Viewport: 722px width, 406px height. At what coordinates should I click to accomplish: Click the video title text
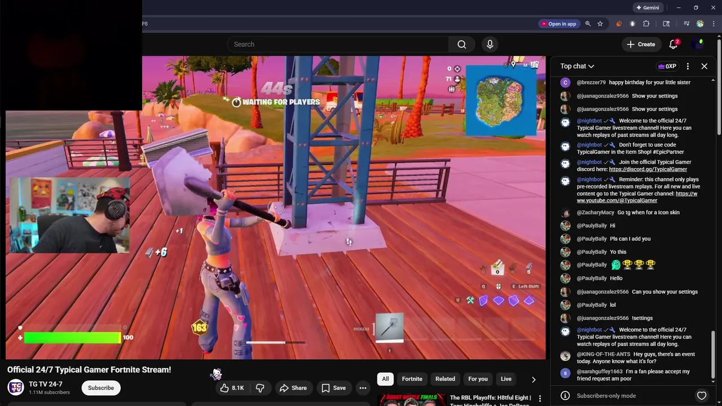(89, 370)
